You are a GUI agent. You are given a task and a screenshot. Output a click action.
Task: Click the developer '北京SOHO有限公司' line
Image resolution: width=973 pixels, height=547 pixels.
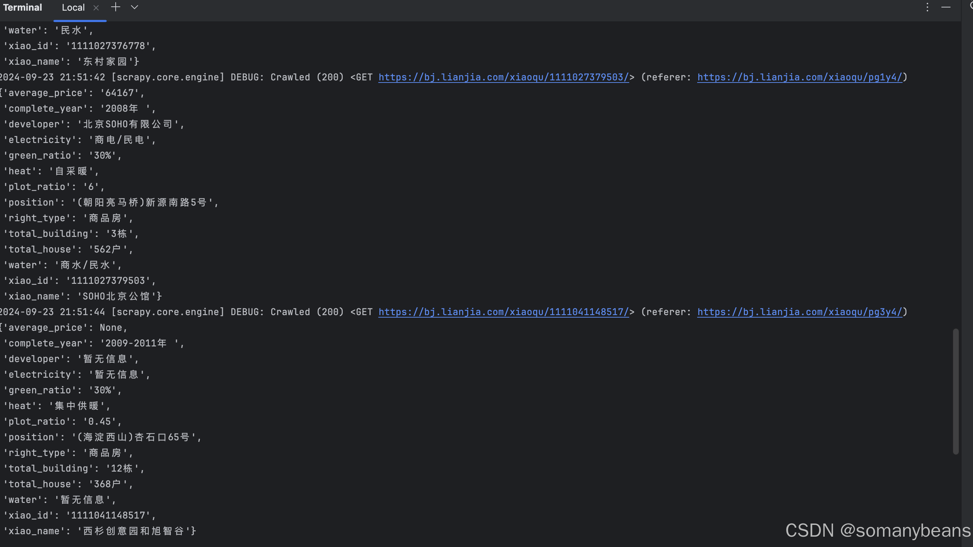point(94,124)
